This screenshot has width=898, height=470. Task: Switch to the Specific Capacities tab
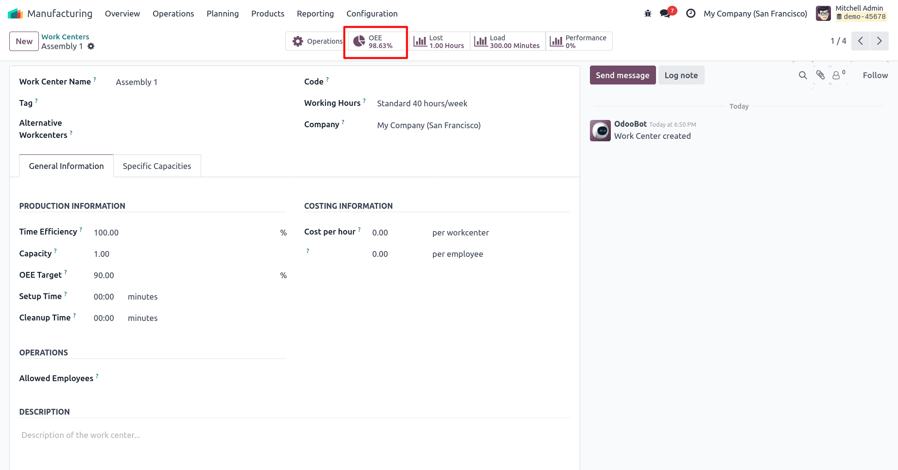tap(157, 166)
